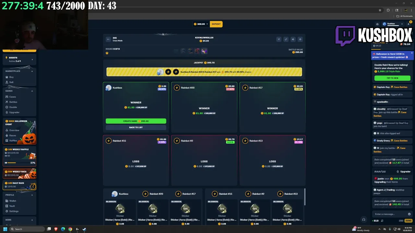This screenshot has width=415, height=233.
Task: Click Create Same 285.66 button
Action: [136, 121]
